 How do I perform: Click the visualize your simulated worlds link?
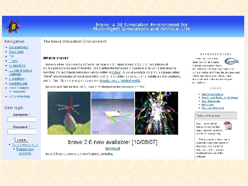(120, 80)
